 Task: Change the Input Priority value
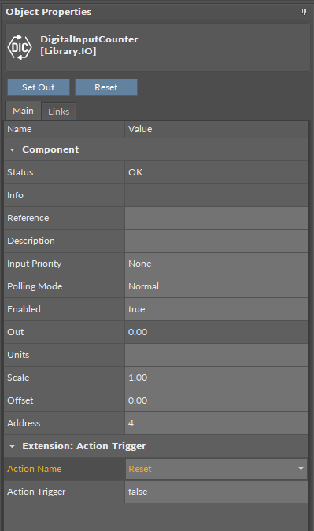click(216, 264)
